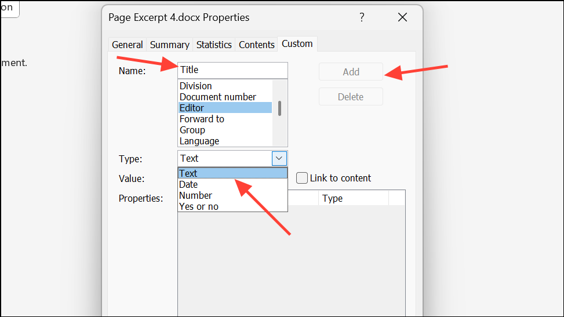Choose Forward to from the list
This screenshot has width=564, height=317.
202,119
